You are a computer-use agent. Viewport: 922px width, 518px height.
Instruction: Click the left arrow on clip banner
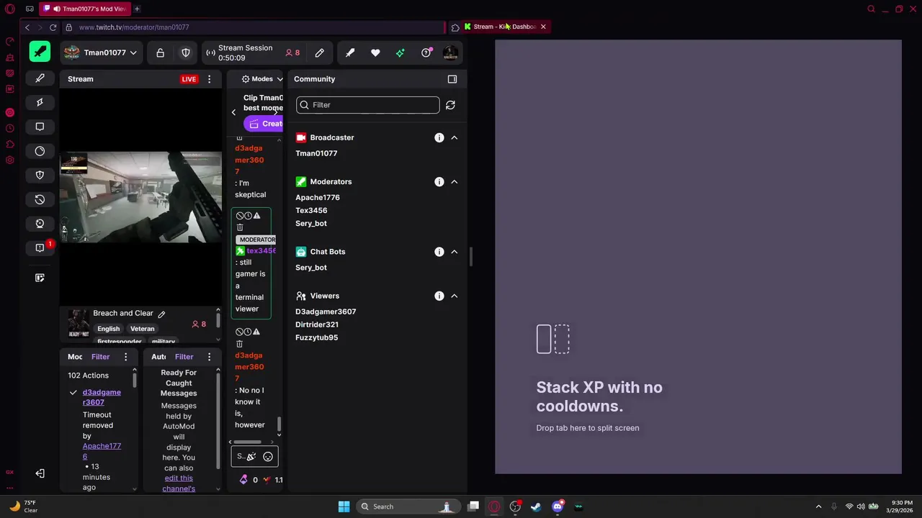coord(233,112)
